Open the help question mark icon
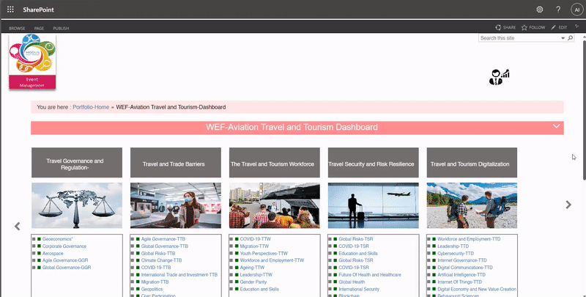The image size is (586, 297). pyautogui.click(x=558, y=10)
